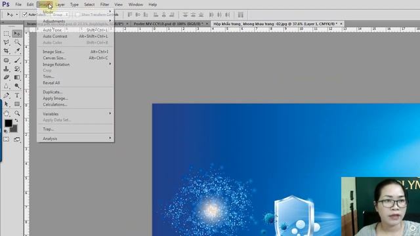Open the Canvas Size dialog

pyautogui.click(x=75, y=58)
